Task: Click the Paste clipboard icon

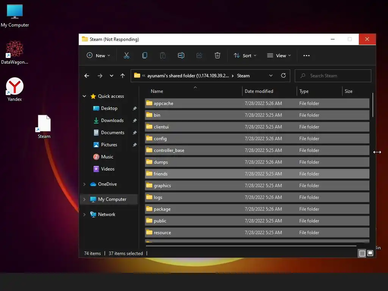Action: point(163,55)
